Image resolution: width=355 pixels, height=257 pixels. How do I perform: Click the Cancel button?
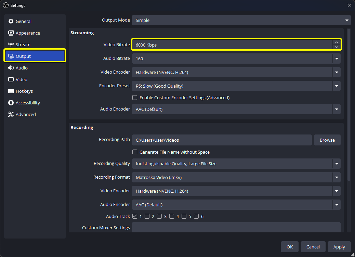[313, 247]
